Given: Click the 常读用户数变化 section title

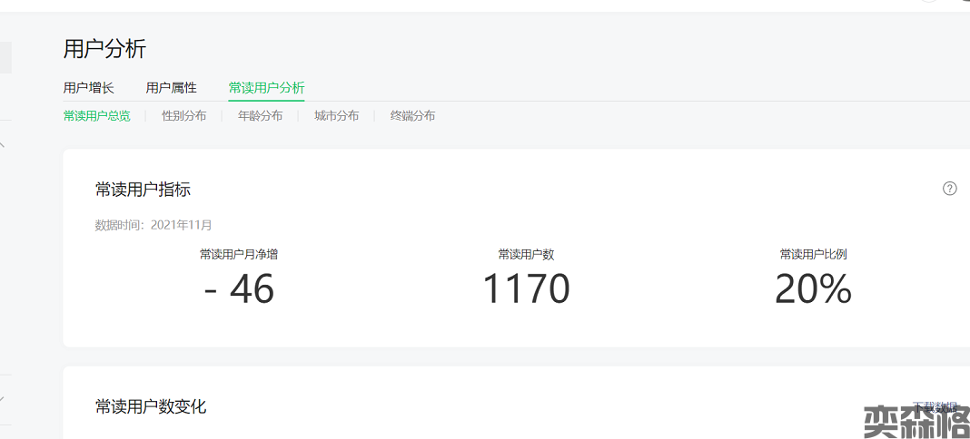Looking at the screenshot, I should click(x=151, y=406).
